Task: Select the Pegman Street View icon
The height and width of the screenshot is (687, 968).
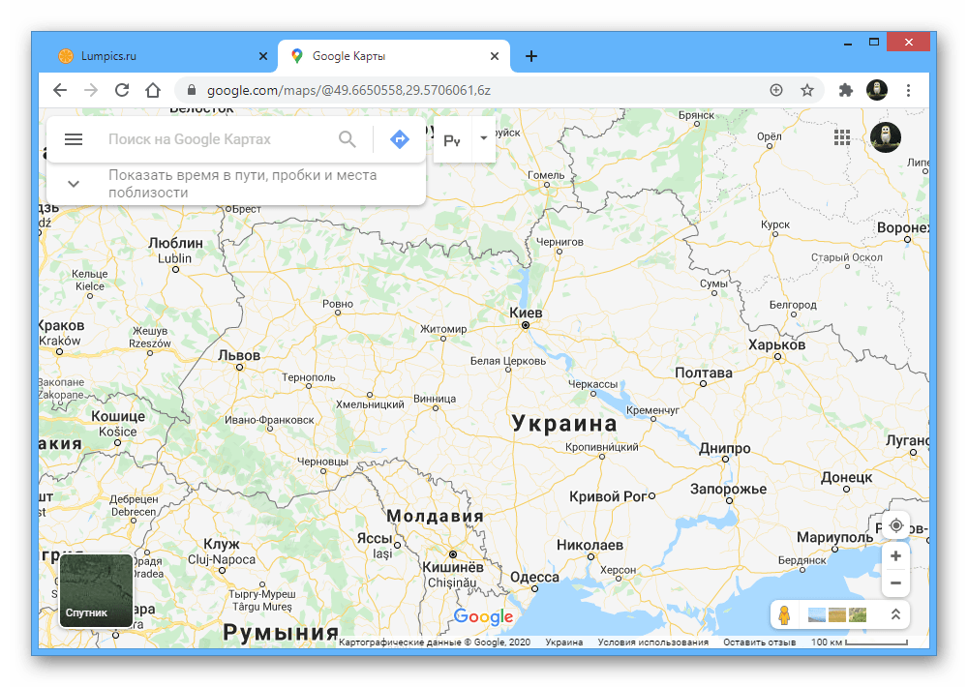Action: [784, 614]
